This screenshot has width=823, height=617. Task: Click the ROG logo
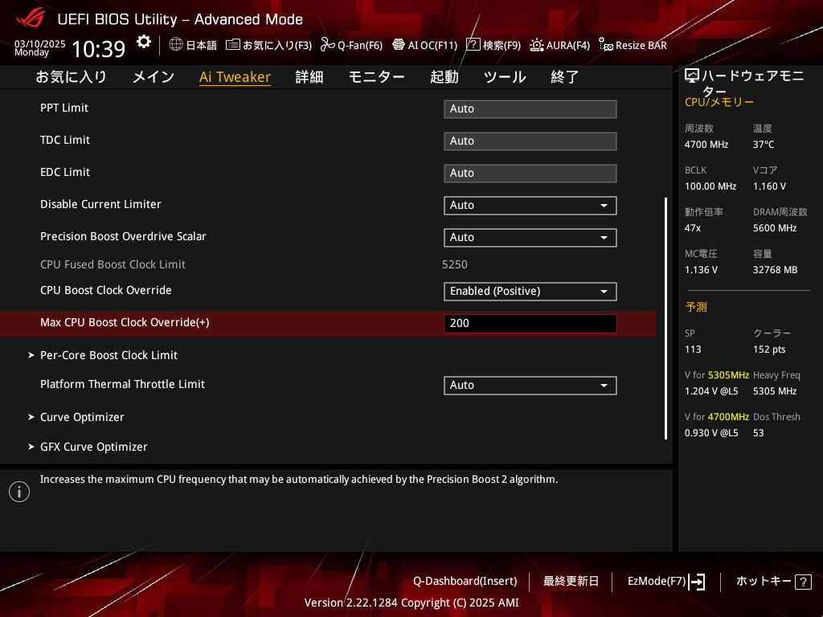30,18
